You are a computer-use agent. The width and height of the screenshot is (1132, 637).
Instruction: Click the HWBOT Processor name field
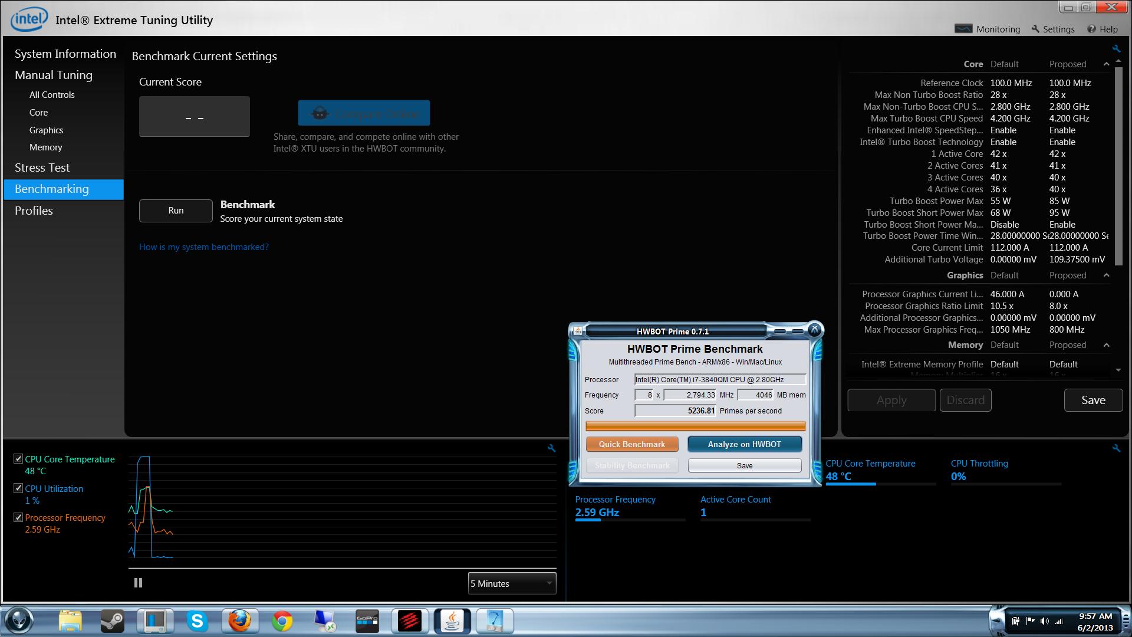[720, 379]
